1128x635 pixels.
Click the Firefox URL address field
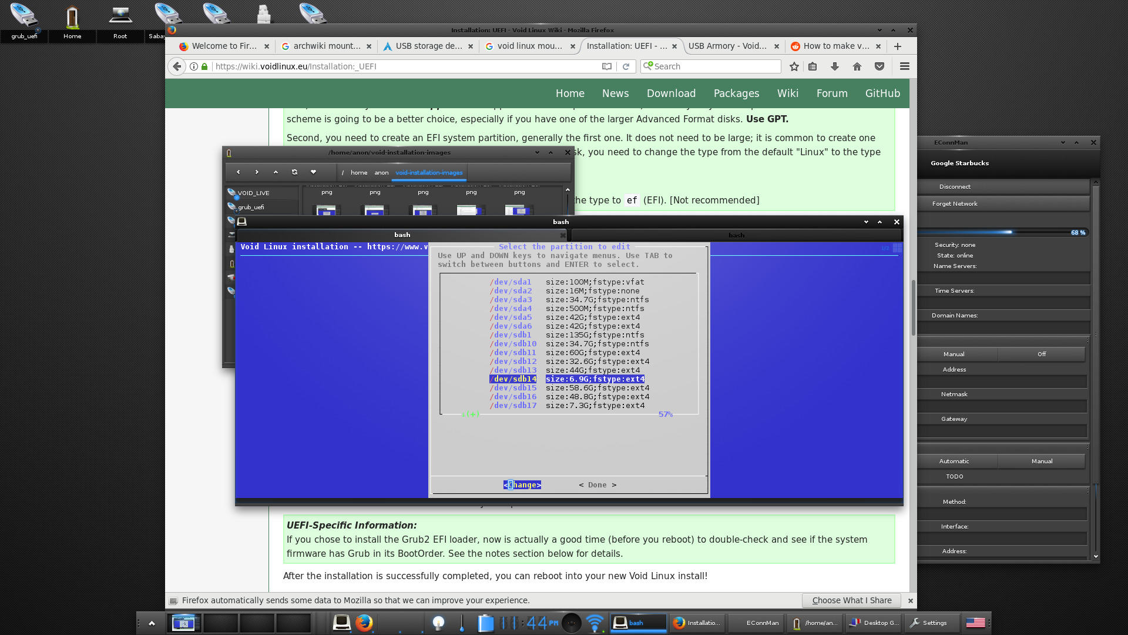pyautogui.click(x=405, y=66)
